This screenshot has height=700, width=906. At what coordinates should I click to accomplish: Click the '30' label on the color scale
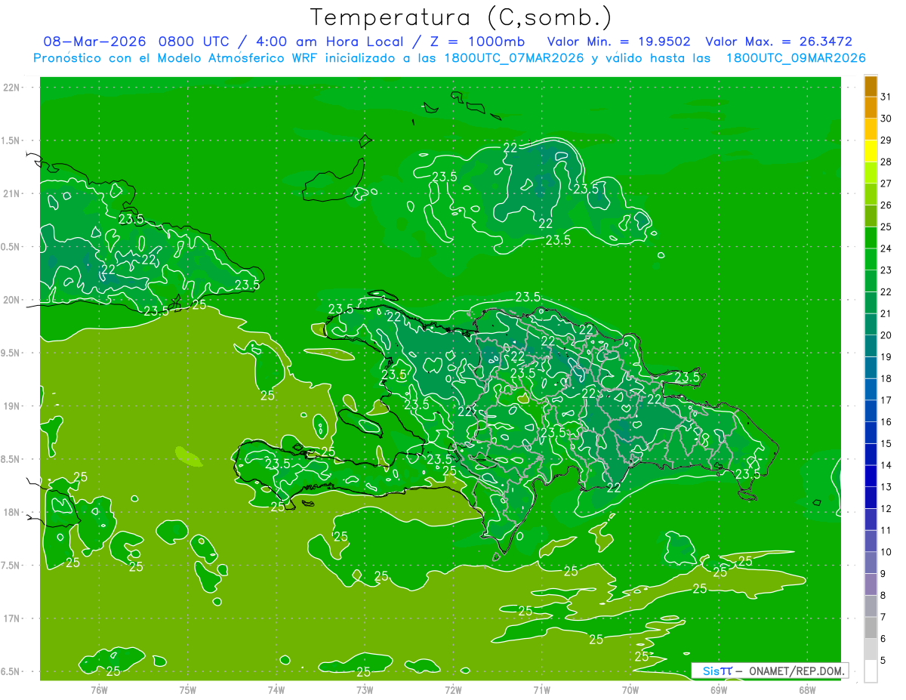pos(886,118)
